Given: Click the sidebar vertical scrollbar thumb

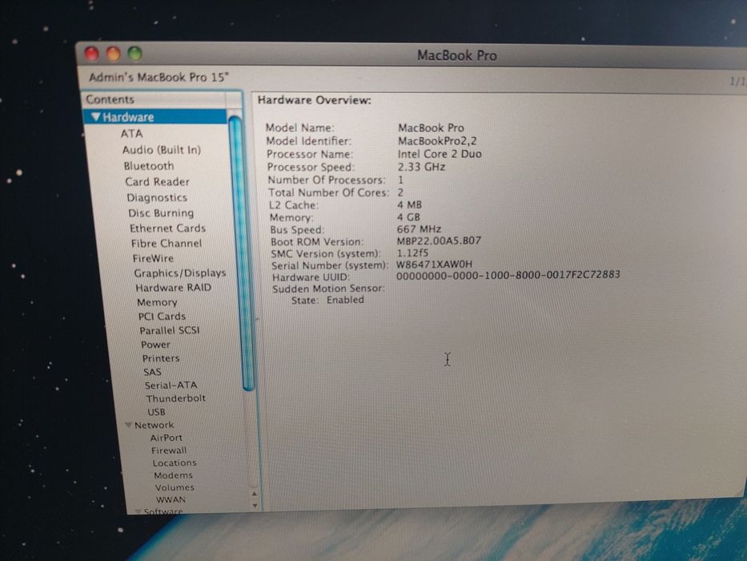Looking at the screenshot, I should [242, 252].
